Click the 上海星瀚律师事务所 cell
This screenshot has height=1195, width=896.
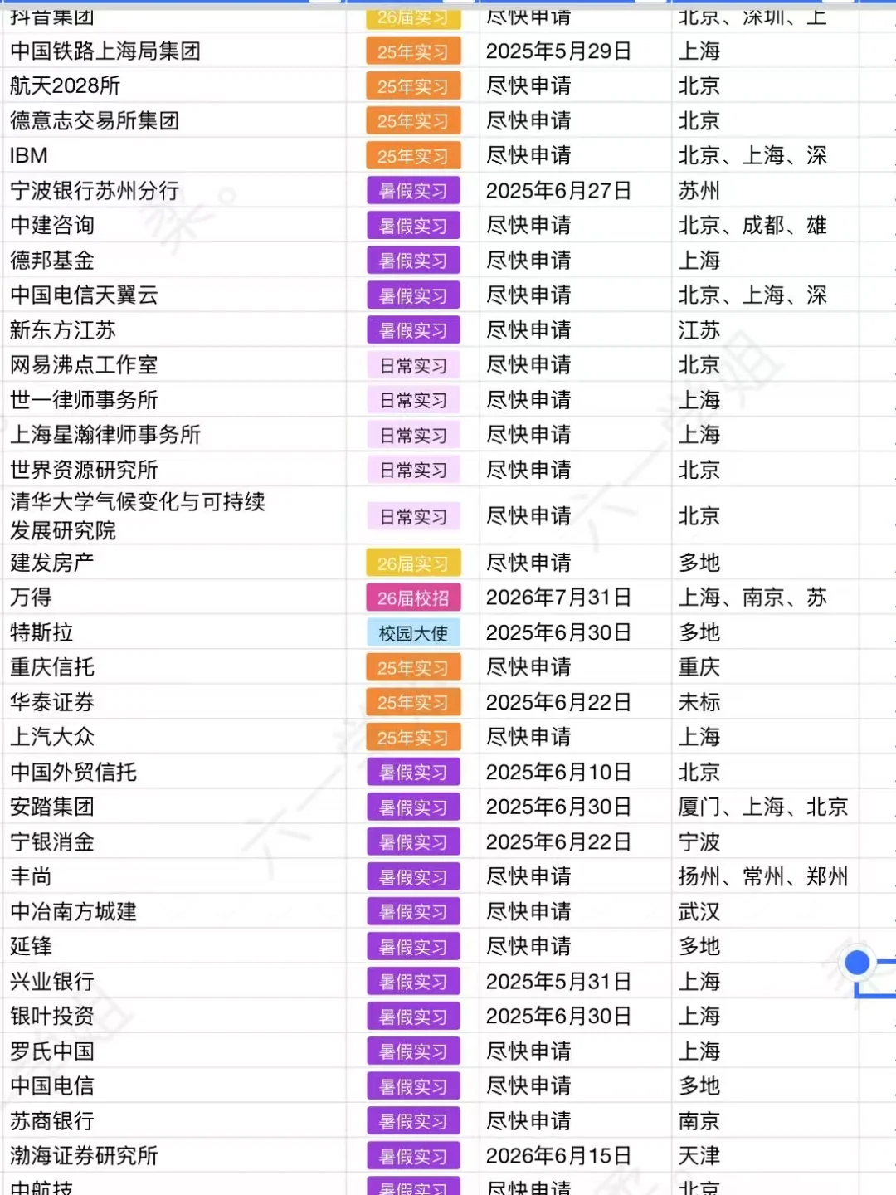click(x=174, y=435)
